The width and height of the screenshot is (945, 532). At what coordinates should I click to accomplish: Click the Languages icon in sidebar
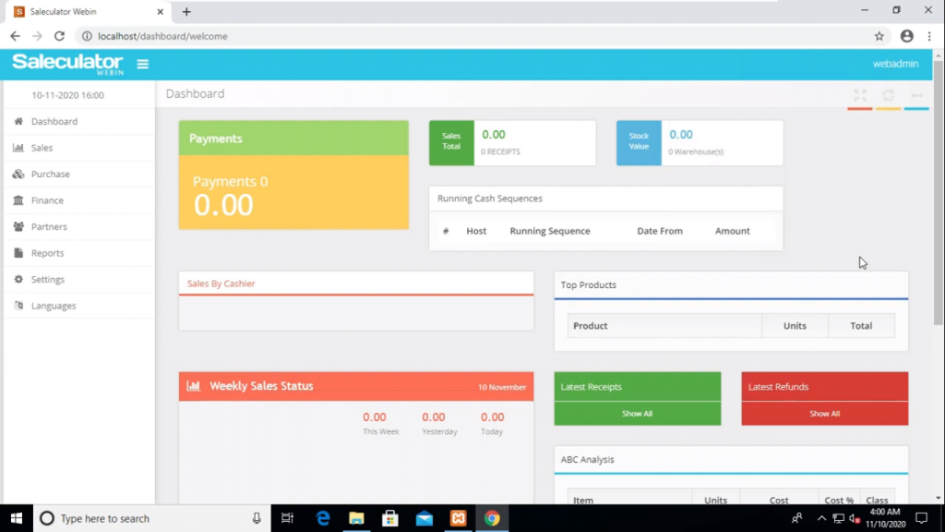[x=18, y=306]
